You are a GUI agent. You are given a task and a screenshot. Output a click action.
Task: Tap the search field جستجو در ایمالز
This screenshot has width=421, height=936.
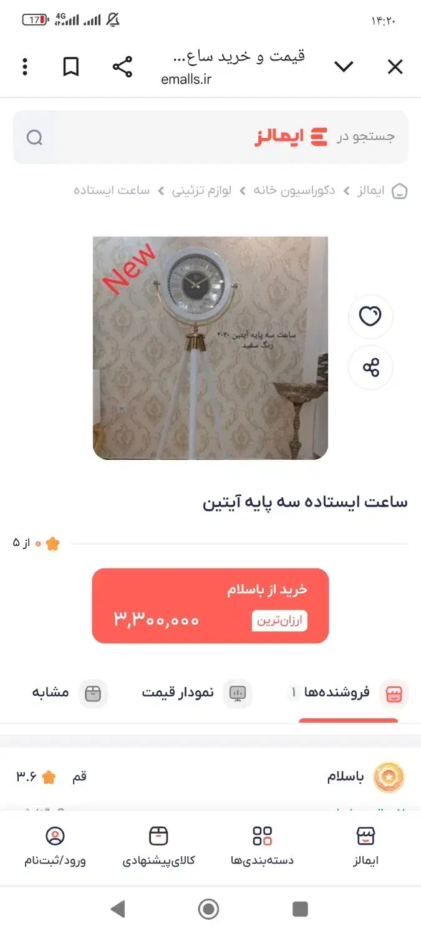click(210, 137)
